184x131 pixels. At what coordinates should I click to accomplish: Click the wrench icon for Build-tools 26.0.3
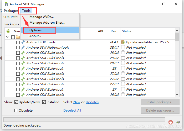pyautogui.click(x=23, y=95)
